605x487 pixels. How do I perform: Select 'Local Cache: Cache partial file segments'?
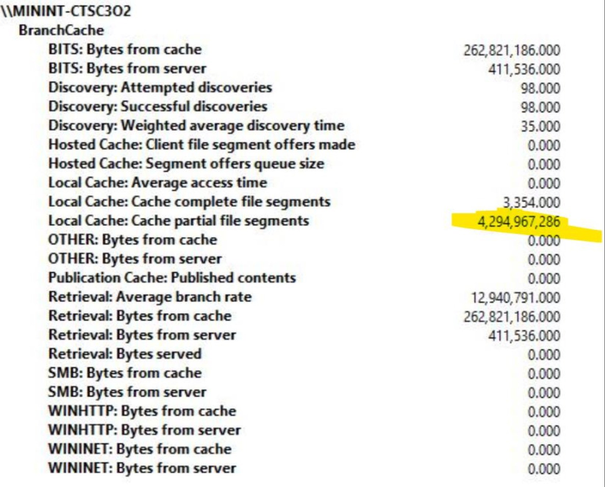point(179,221)
